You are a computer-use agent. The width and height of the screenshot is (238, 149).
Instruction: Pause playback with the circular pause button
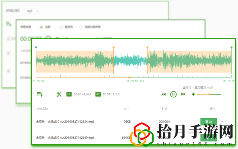[174, 94]
